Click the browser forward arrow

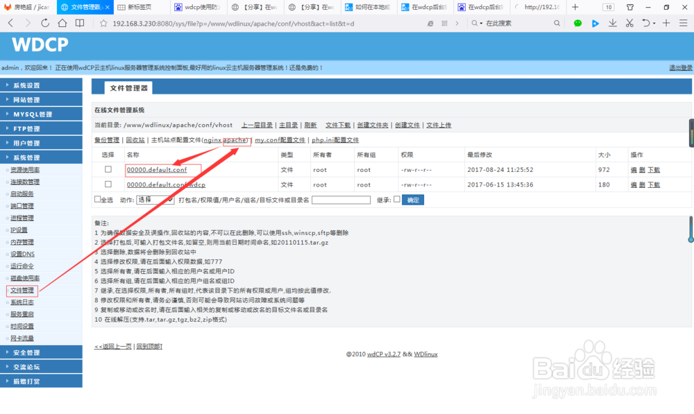[x=28, y=23]
